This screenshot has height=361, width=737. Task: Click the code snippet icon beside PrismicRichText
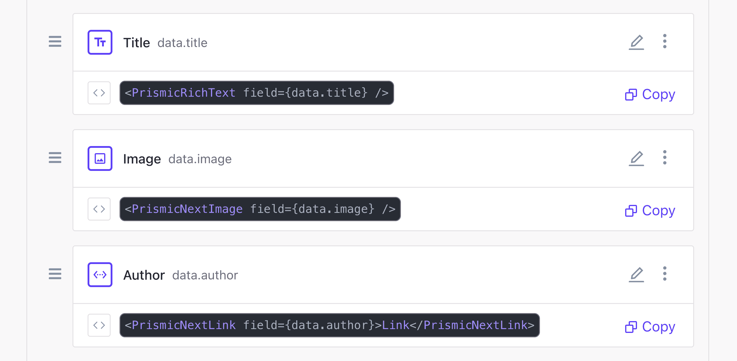click(99, 93)
